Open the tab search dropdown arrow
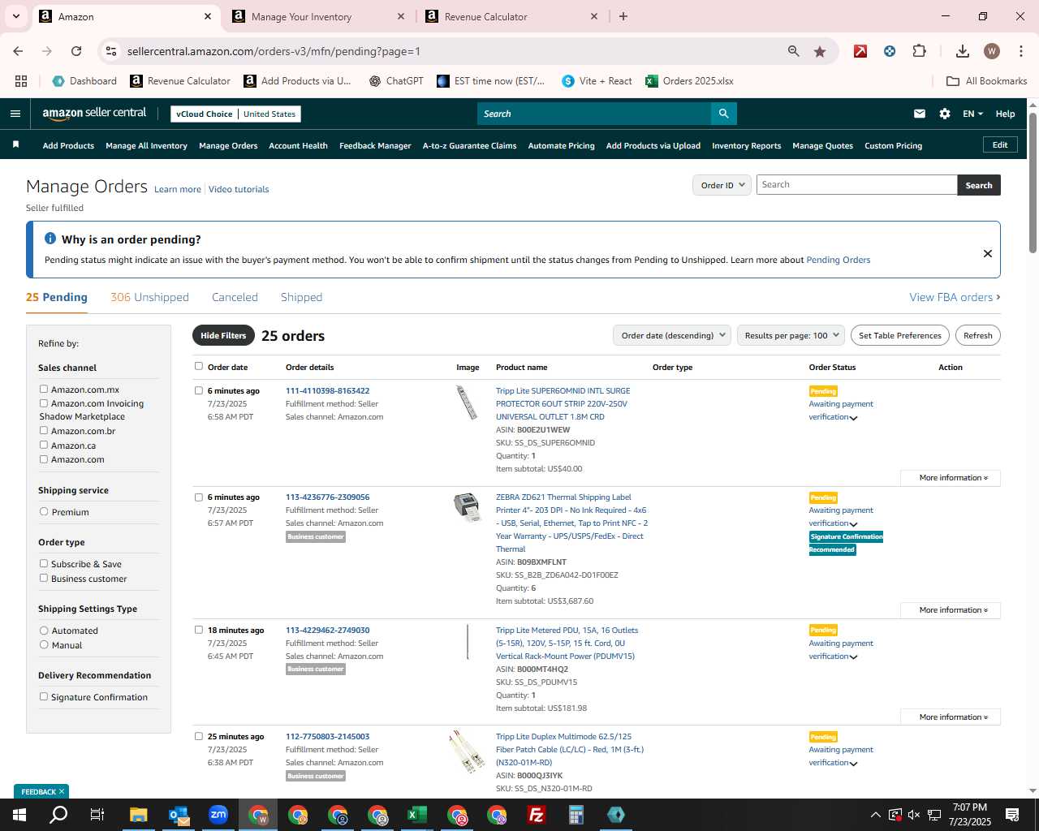1039x831 pixels. [16, 16]
